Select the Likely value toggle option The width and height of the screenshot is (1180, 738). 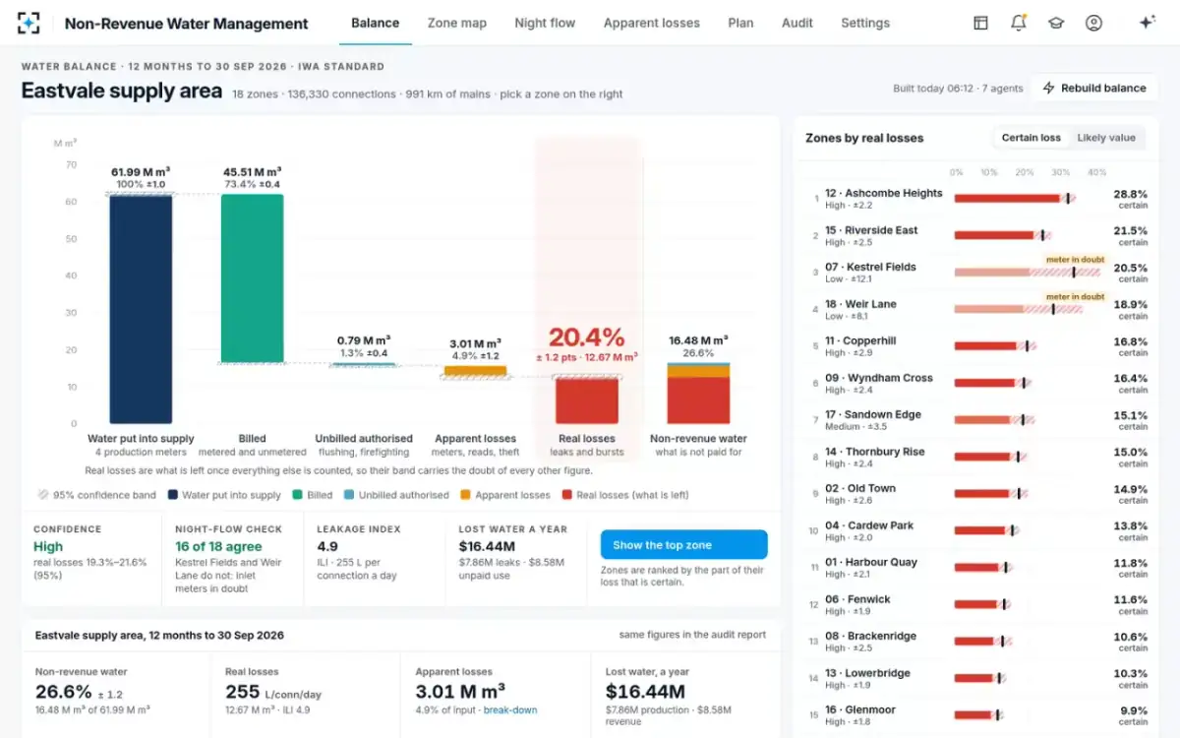click(x=1106, y=138)
